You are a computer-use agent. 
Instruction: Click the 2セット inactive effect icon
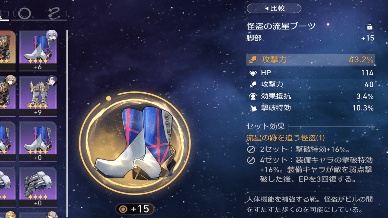coord(251,150)
